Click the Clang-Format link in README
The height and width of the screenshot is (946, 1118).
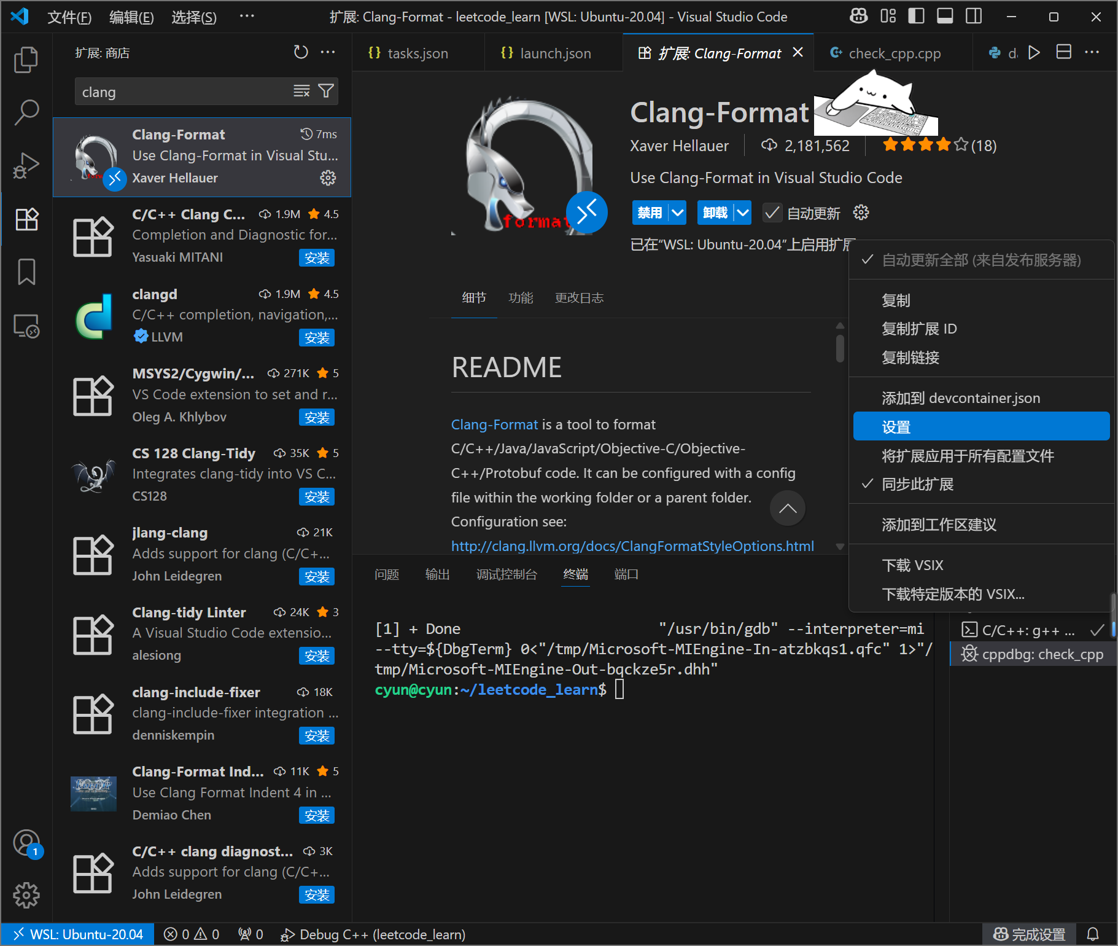pos(494,424)
